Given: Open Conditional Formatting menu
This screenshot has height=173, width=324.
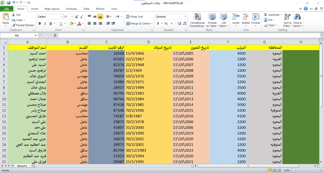Looking at the screenshot, I should point(197,20).
